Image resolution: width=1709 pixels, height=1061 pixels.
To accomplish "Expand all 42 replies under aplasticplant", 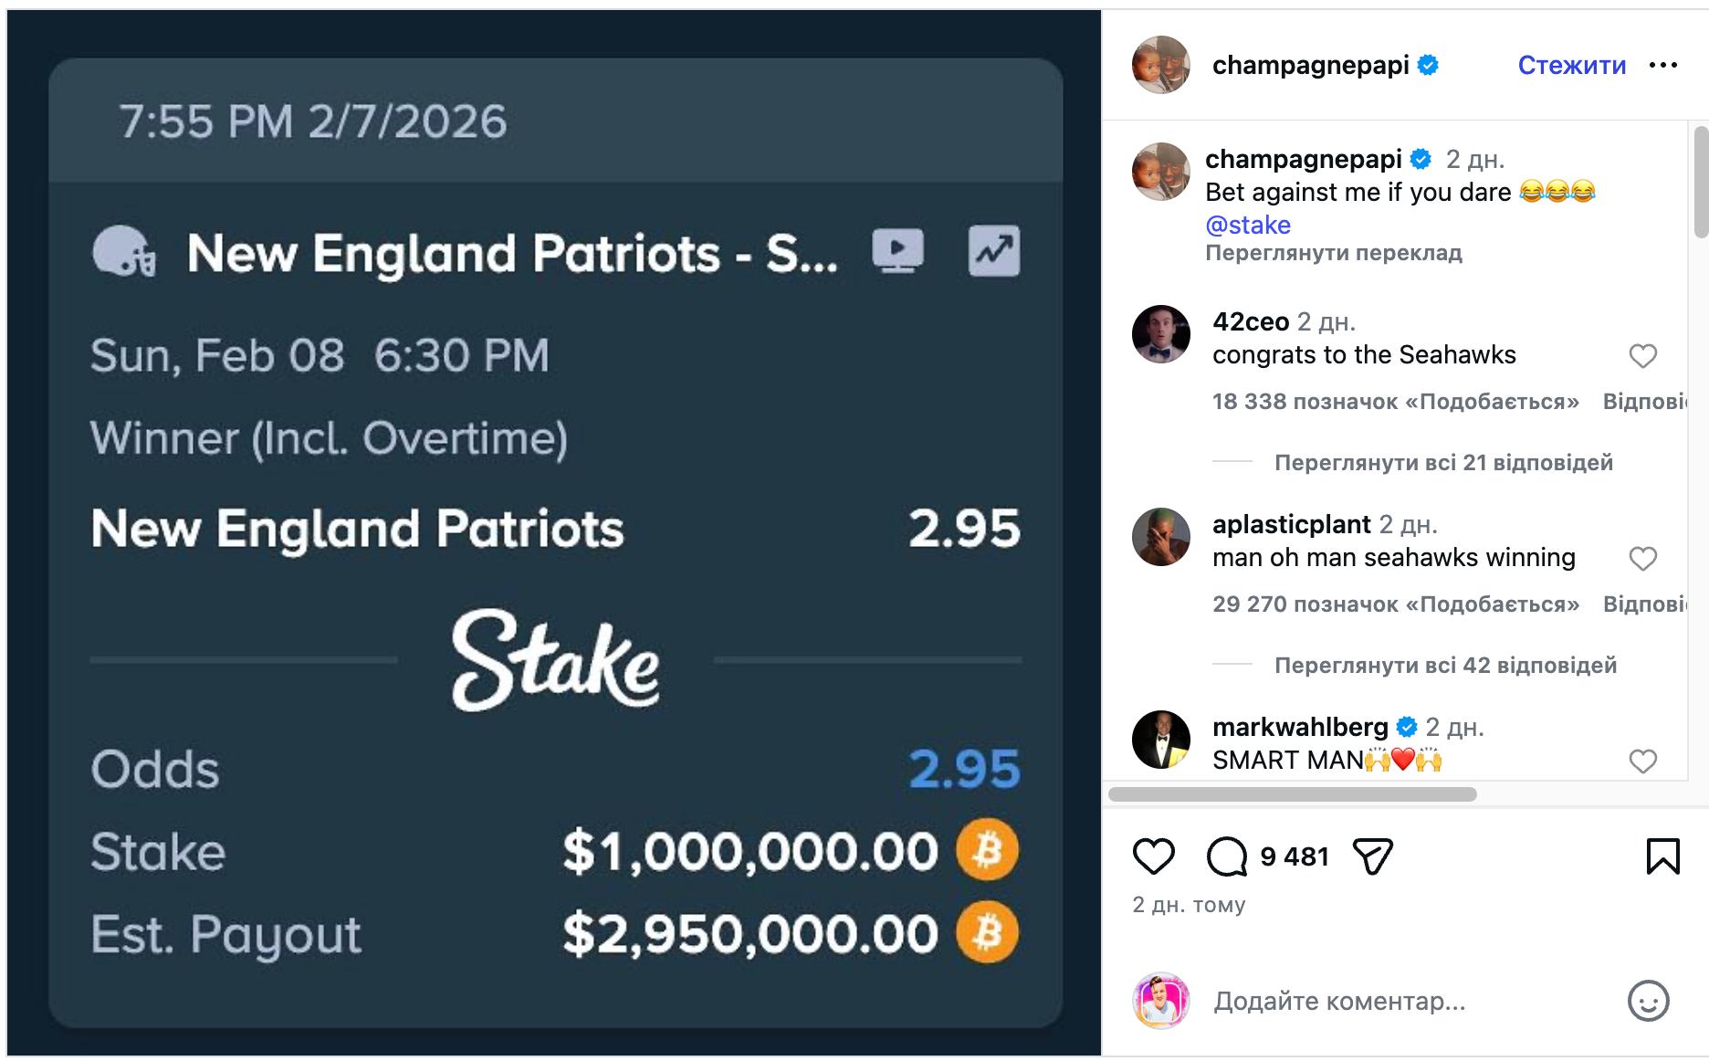I will (x=1445, y=666).
